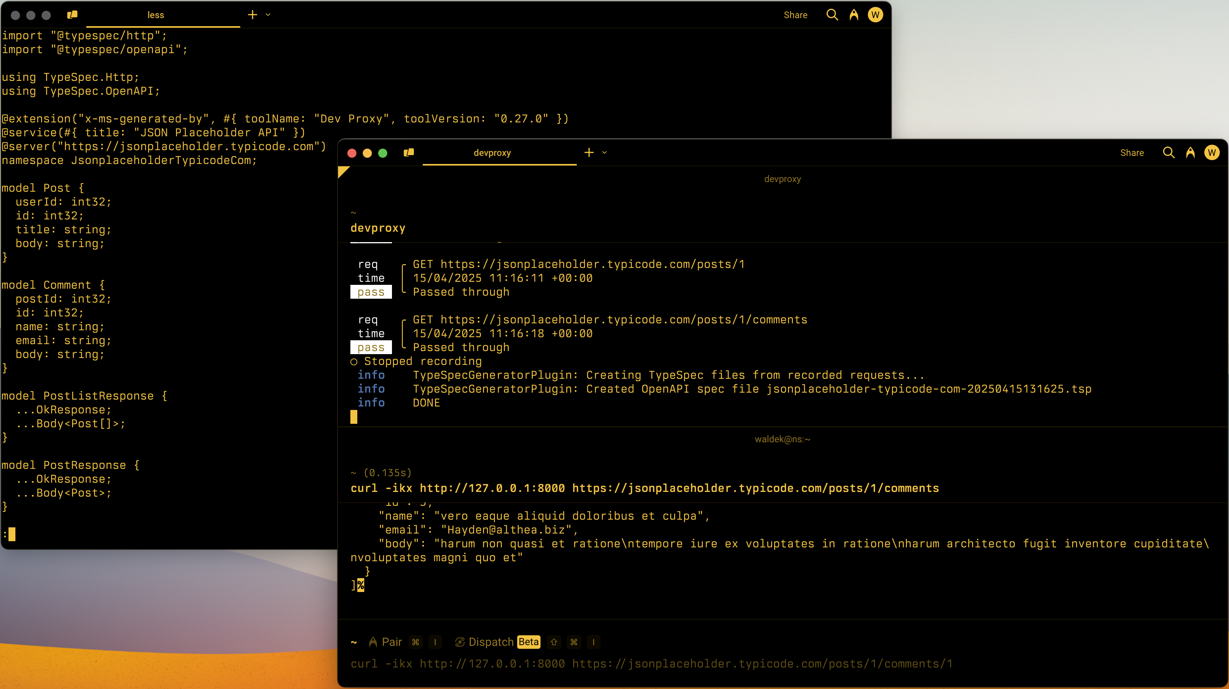The width and height of the screenshot is (1229, 689).
Task: Add a new tab in the devproxy window
Action: click(x=589, y=152)
